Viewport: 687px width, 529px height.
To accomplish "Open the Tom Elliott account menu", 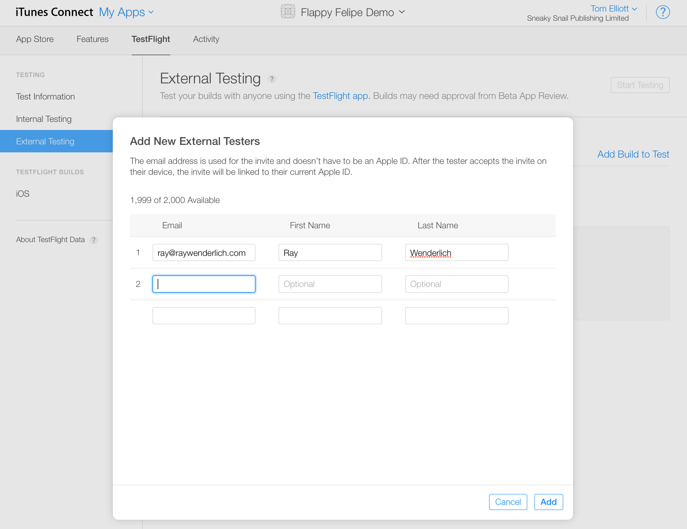I will click(613, 9).
